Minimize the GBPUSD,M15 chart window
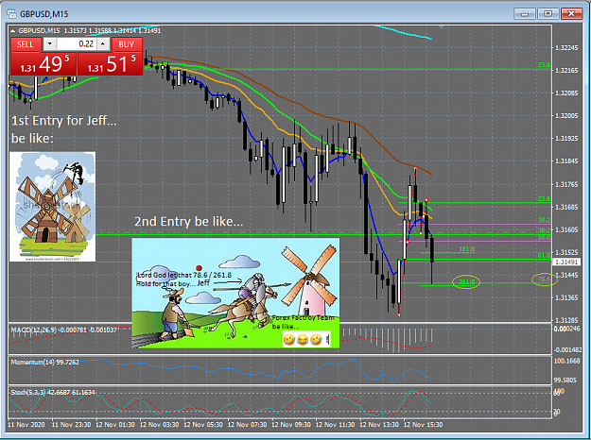The width and height of the screenshot is (591, 440). [524, 14]
